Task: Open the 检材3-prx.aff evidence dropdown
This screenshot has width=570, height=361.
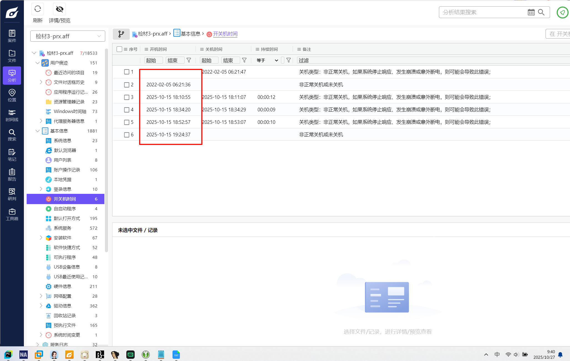Action: coord(67,36)
